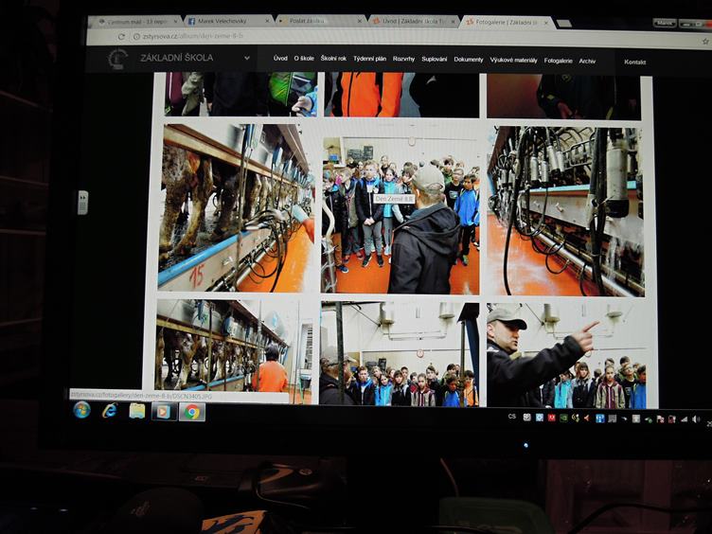Viewport: 712px width, 534px height.
Task: Open the photo of children behind the hooded man
Action: [x=400, y=215]
